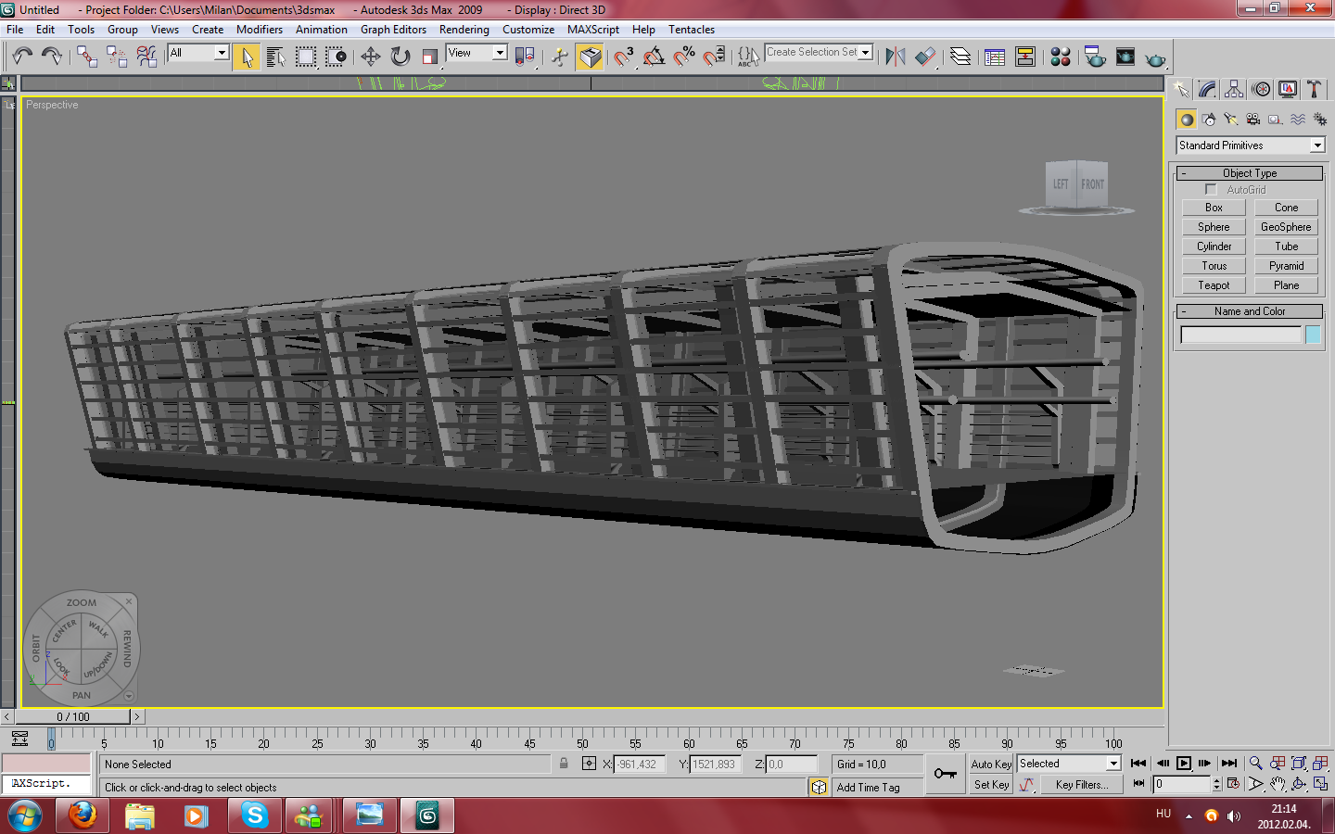
Task: Activate the Select Object arrow tool
Action: pos(246,57)
